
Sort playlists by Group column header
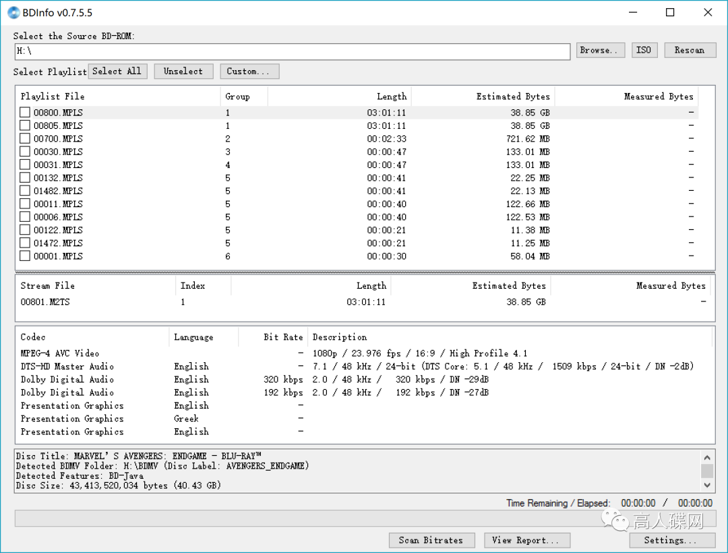(x=244, y=96)
